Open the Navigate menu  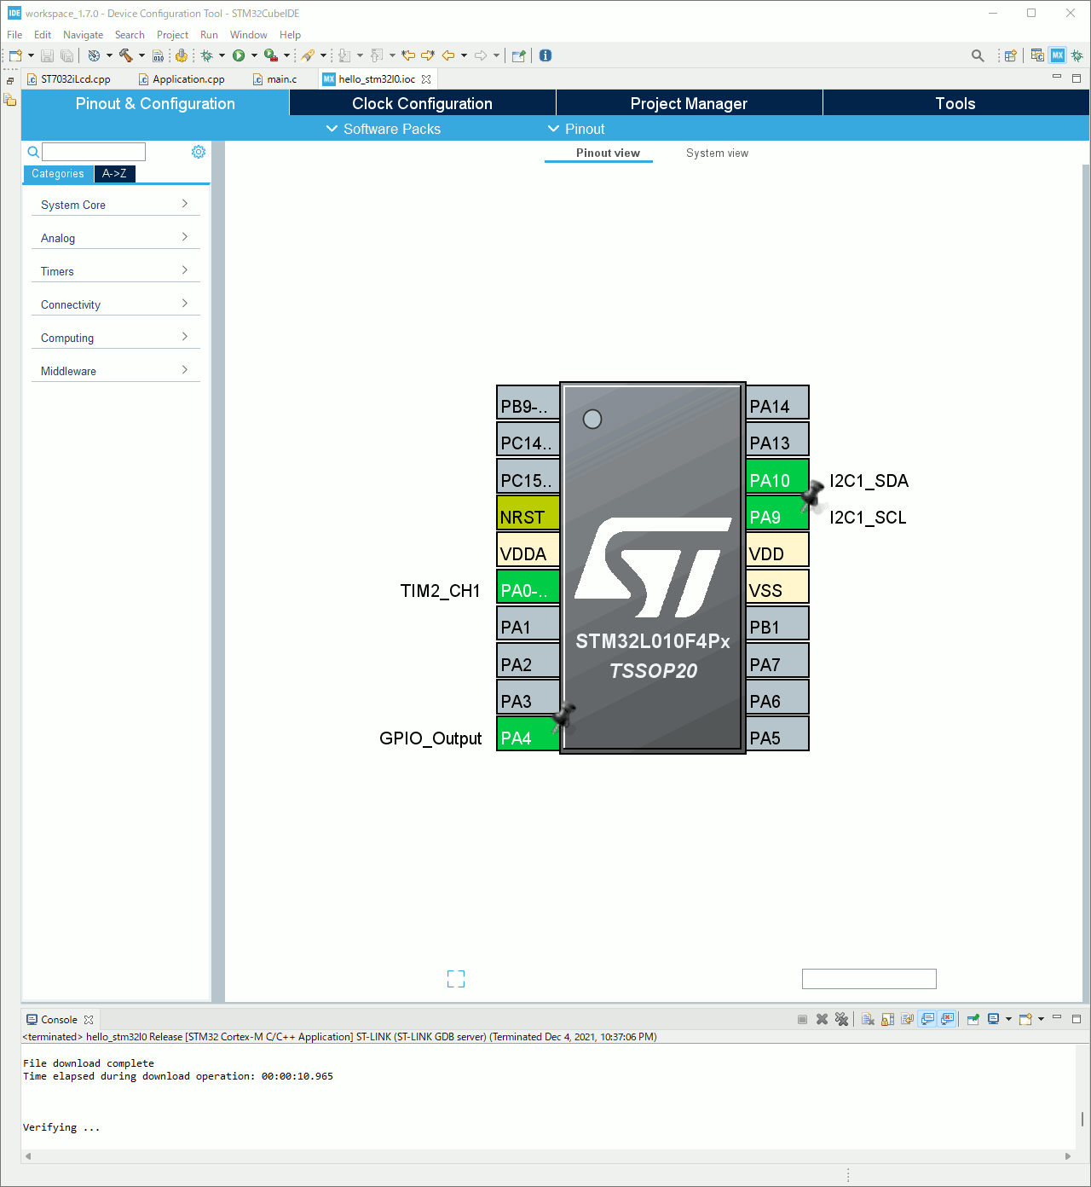click(x=83, y=35)
